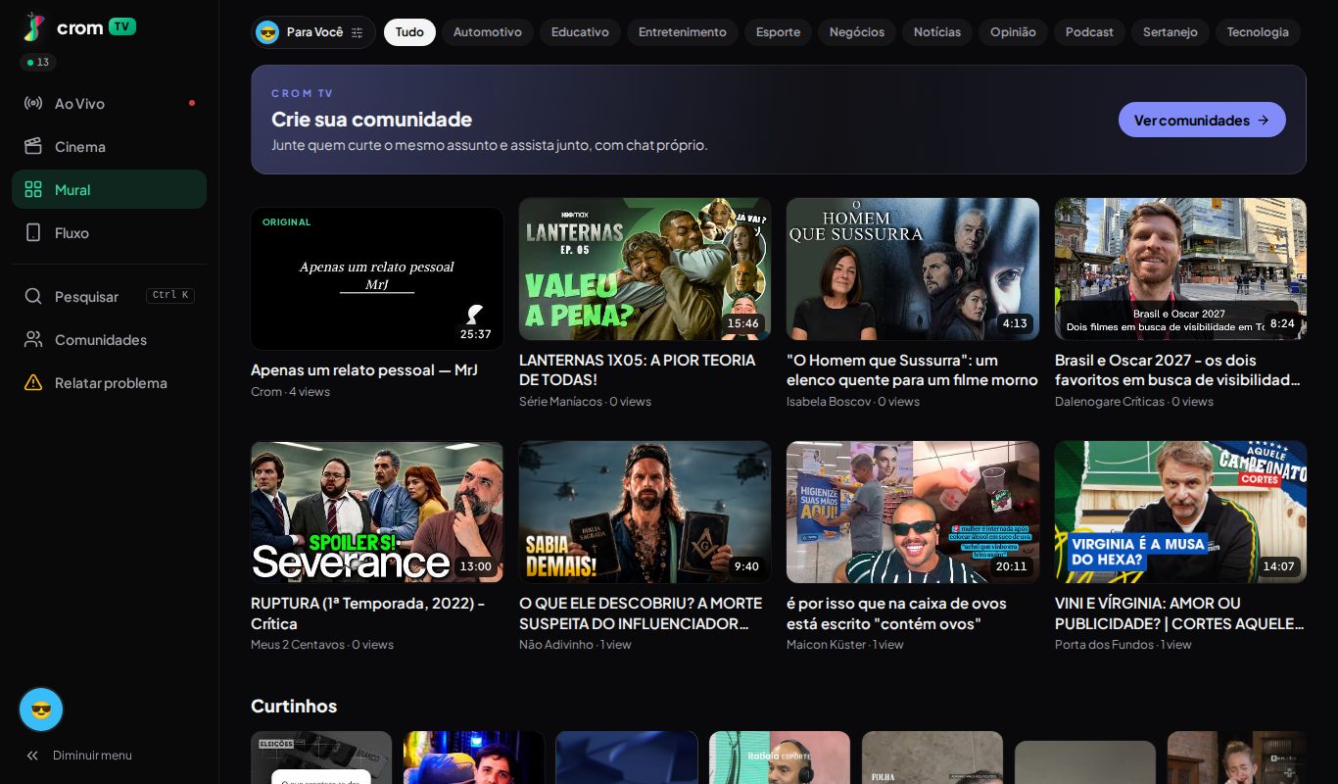
Task: Click the arrow in Ver comunidades
Action: (1264, 120)
